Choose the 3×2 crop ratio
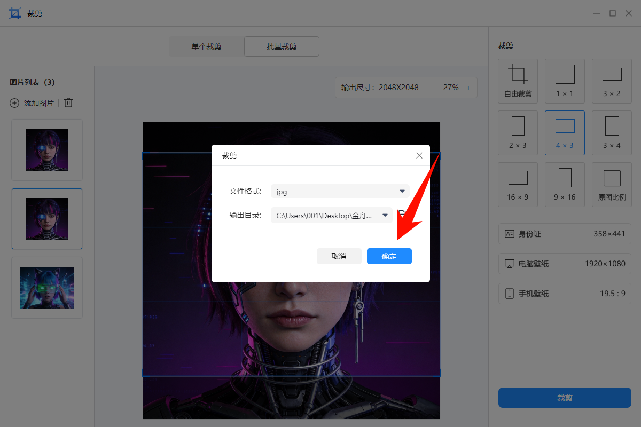Image resolution: width=641 pixels, height=427 pixels. [x=612, y=81]
